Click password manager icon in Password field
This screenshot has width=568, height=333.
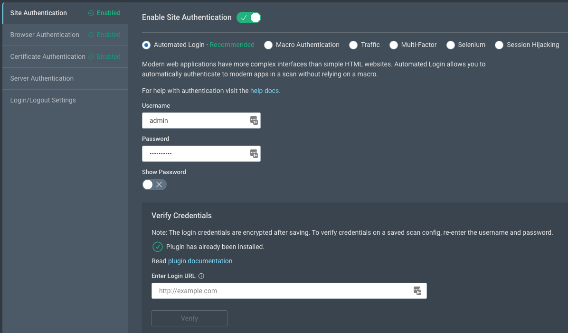254,153
